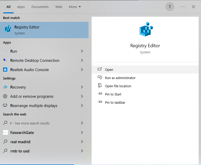Image resolution: width=201 pixels, height=165 pixels.
Task: Switch to the Apps tab
Action: point(21,7)
